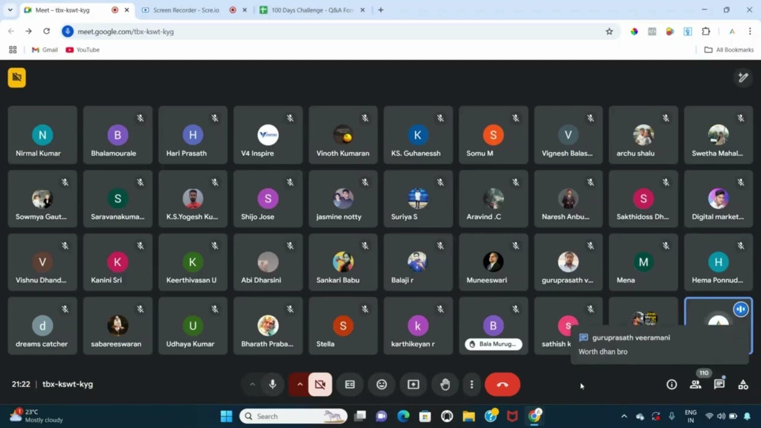Open the Chrome extensions puzzle icon
This screenshot has height=428, width=761.
click(x=706, y=32)
